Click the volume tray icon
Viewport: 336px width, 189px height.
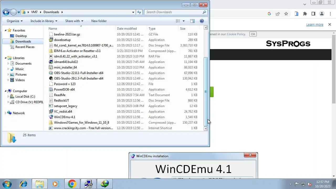pos(309,184)
